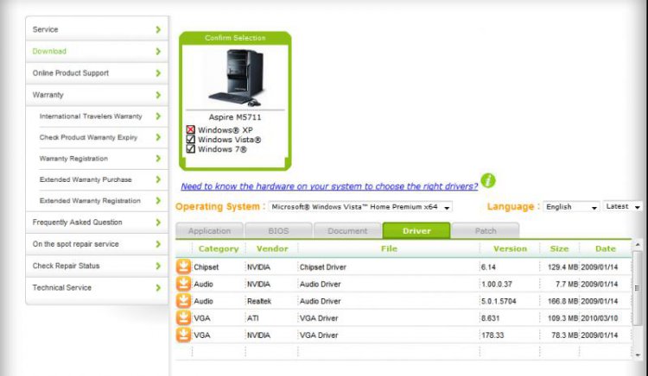
Task: Toggle the Windows Vista checkbox
Action: point(191,140)
